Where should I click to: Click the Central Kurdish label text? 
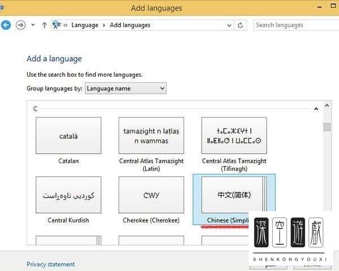(68, 220)
